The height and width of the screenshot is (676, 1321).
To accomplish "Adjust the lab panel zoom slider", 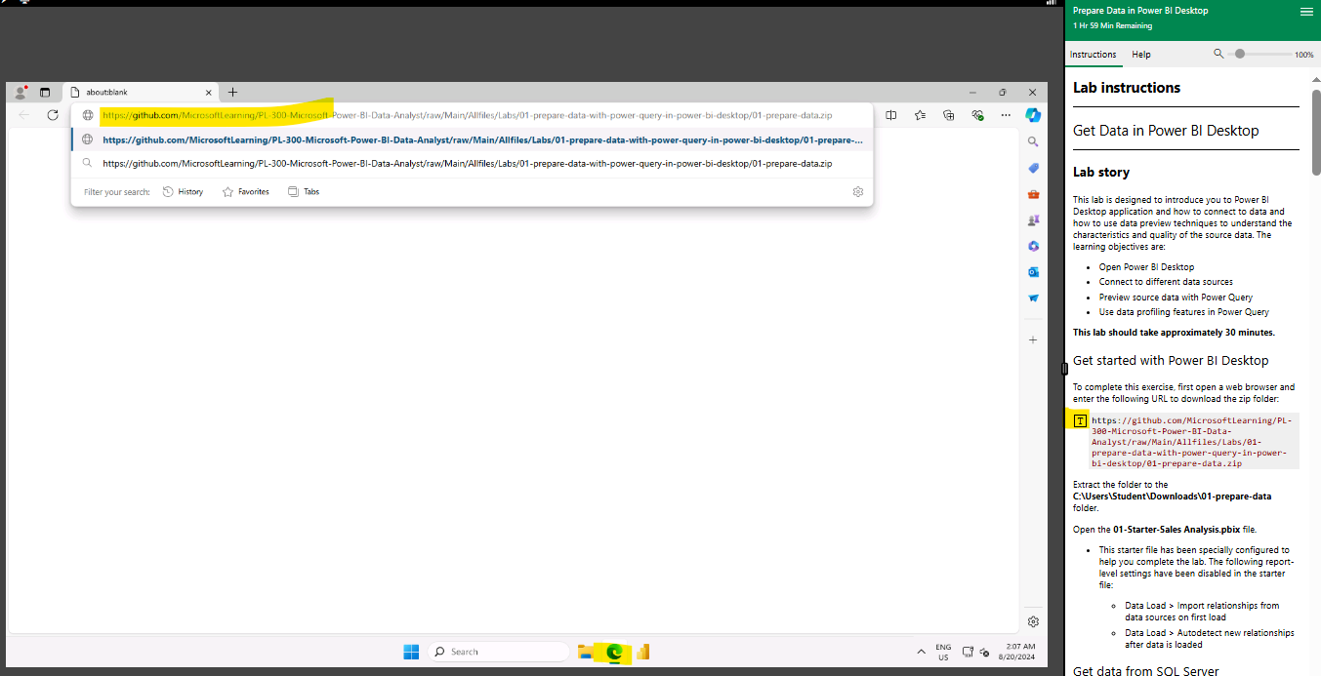I will 1240,54.
